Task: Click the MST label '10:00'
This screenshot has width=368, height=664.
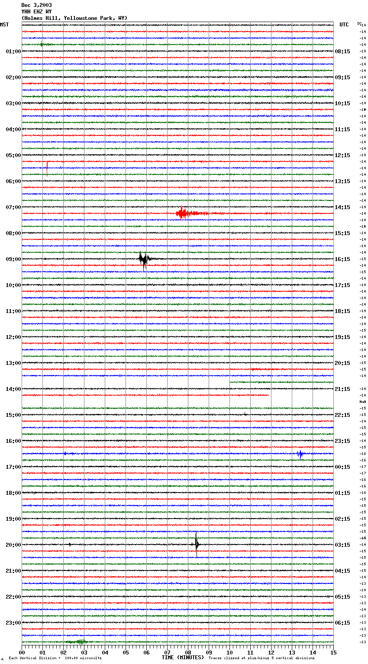Action: [x=13, y=285]
